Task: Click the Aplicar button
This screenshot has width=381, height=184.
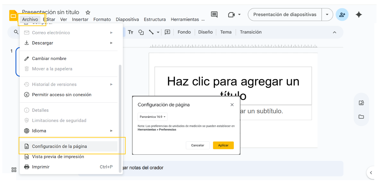Action: (x=223, y=145)
